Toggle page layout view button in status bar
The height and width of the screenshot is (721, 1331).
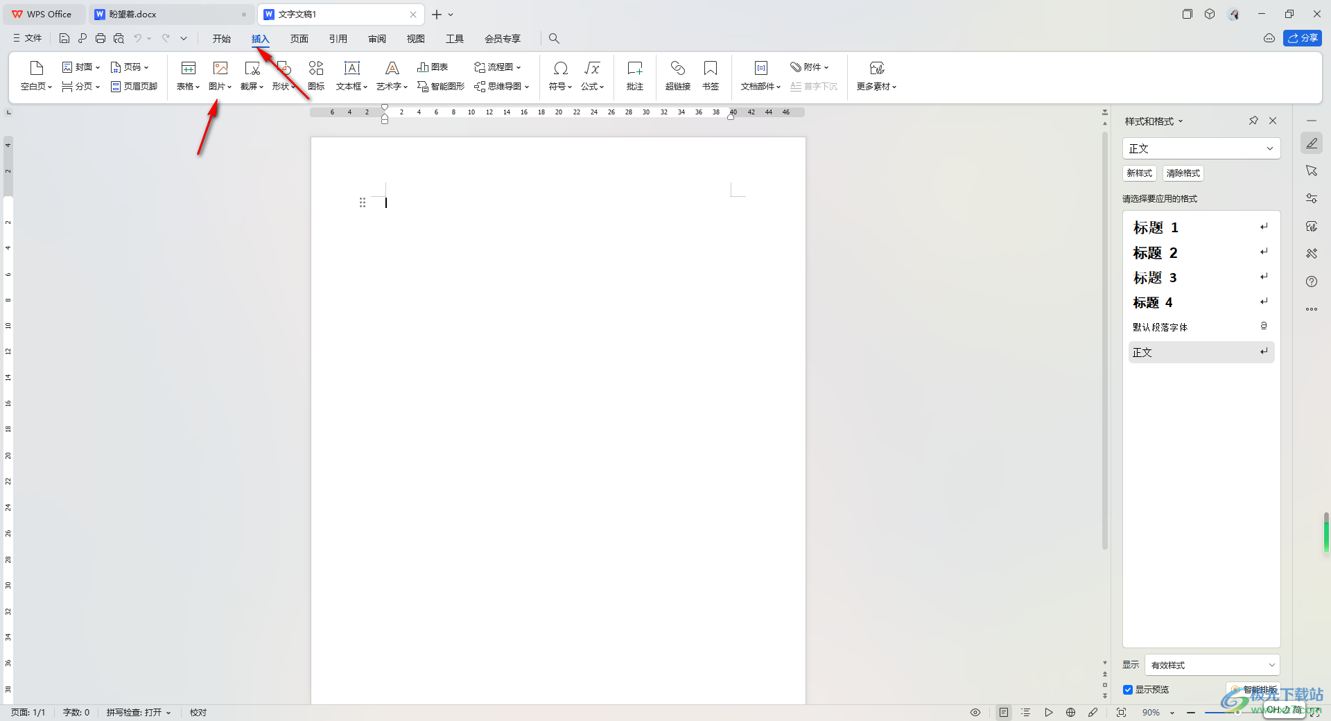(1004, 712)
